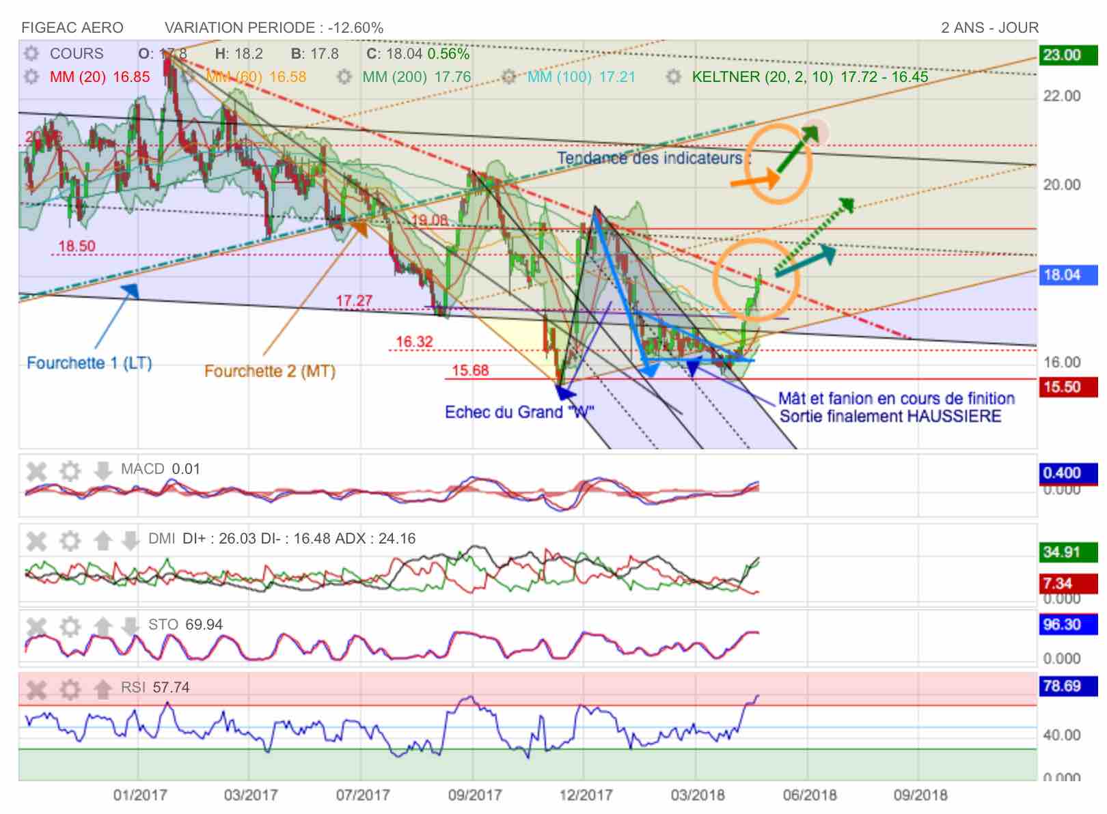Click the 15.68 support level label
The width and height of the screenshot is (1107, 814).
470,370
